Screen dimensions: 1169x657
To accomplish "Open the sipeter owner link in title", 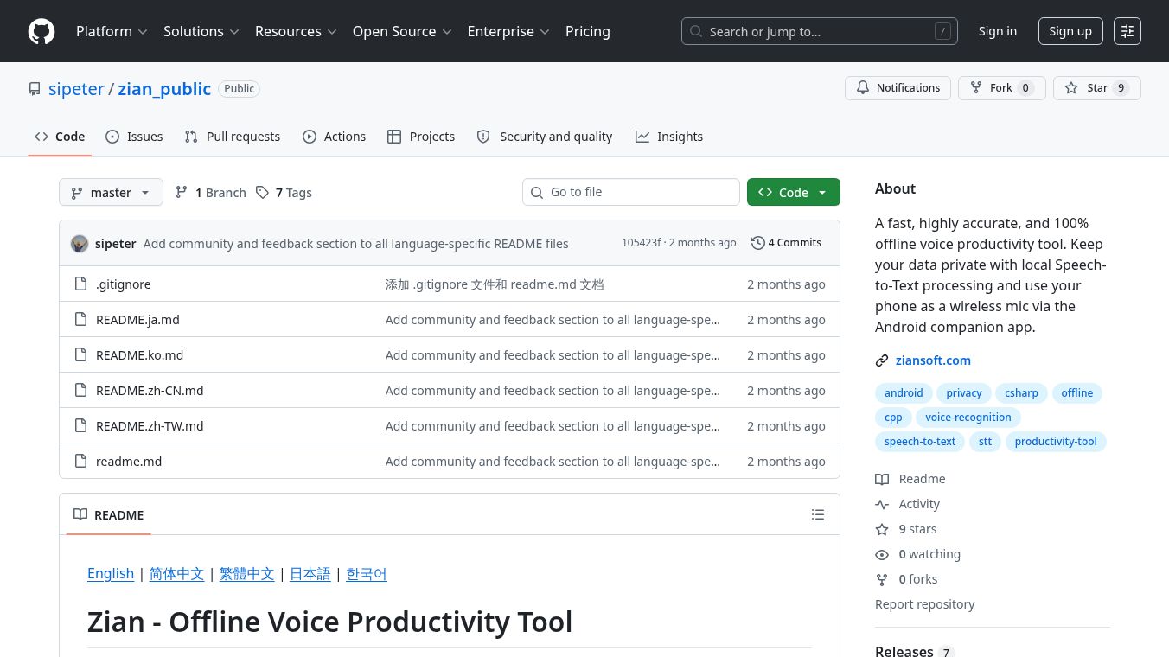I will [x=77, y=89].
